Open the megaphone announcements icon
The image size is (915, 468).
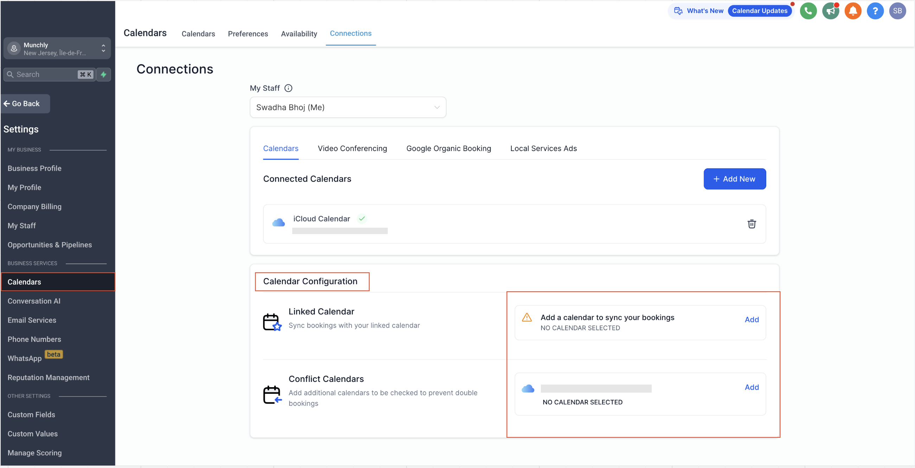point(830,11)
